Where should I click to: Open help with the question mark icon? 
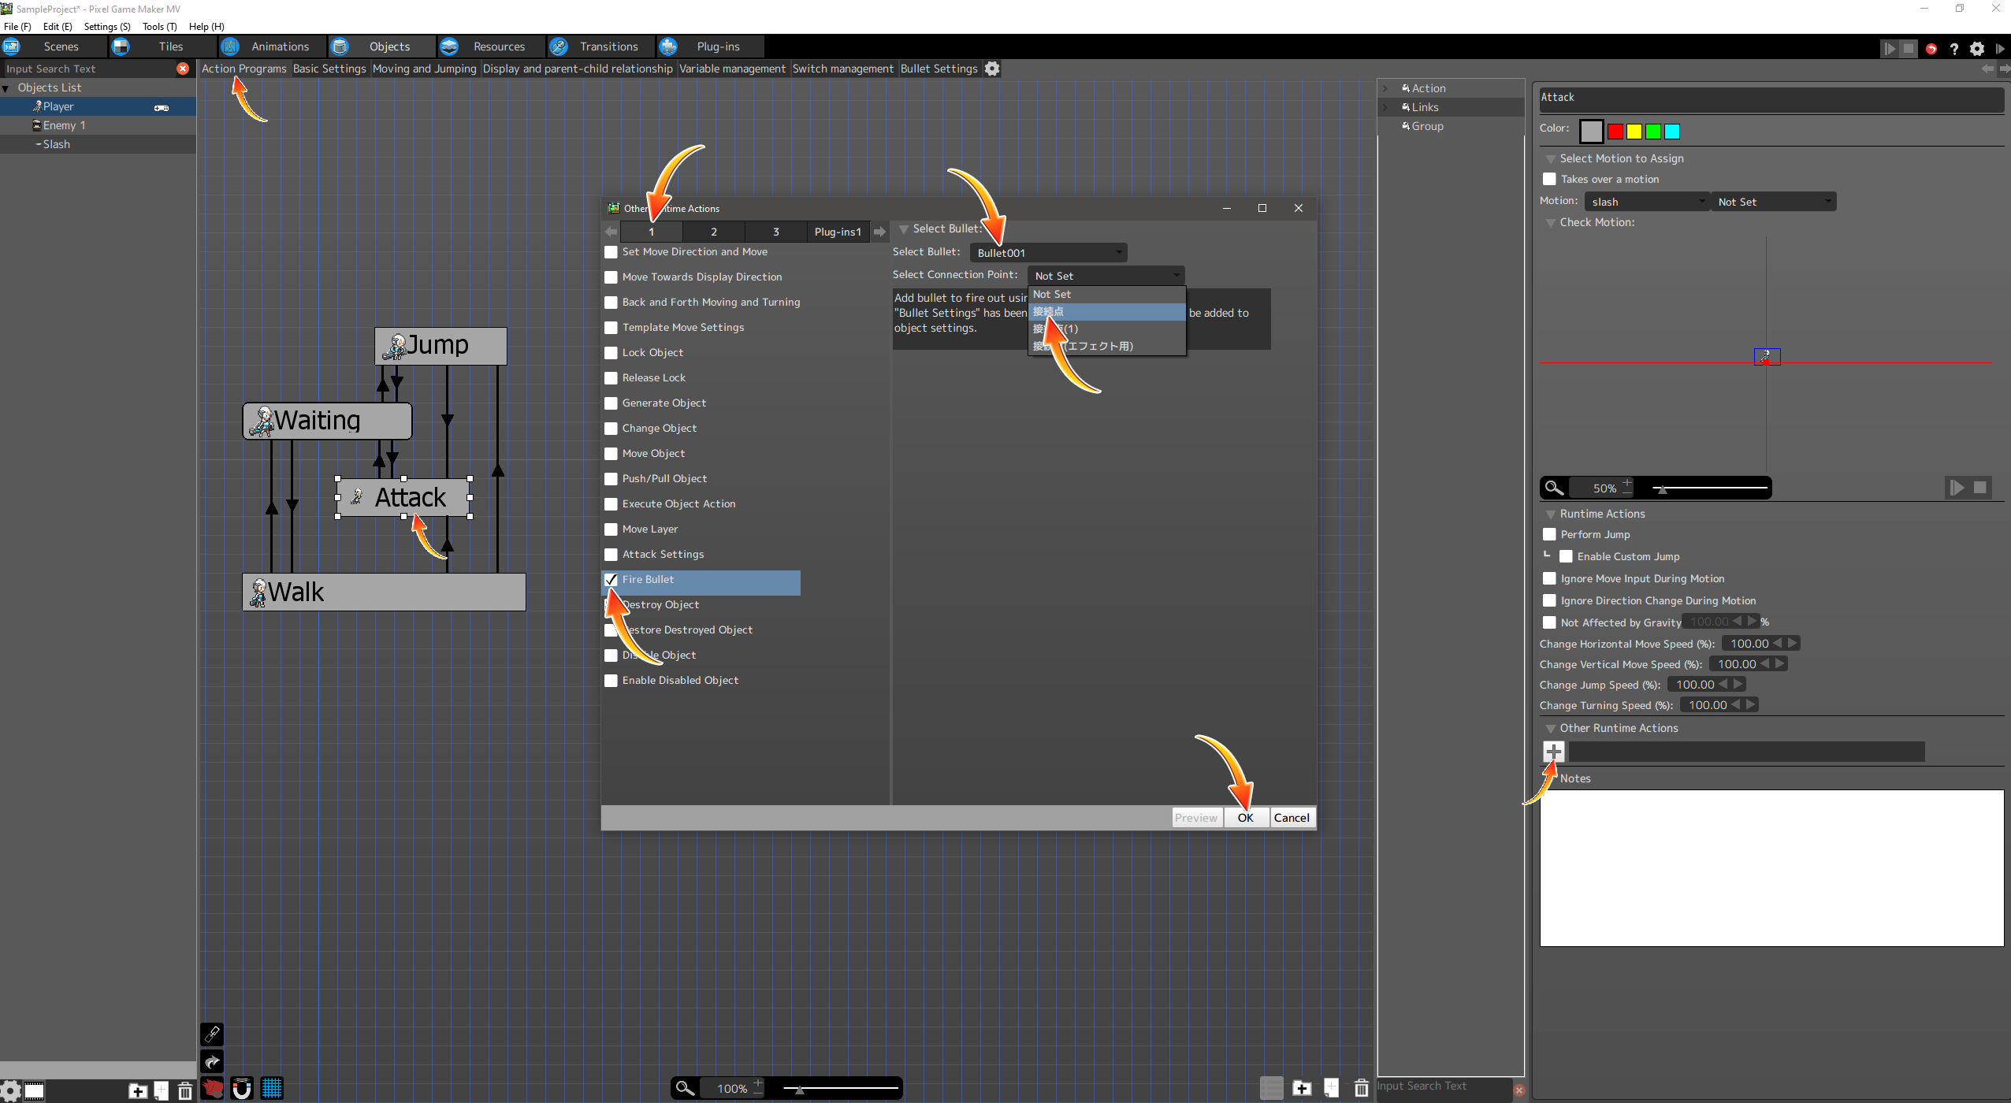click(1954, 49)
